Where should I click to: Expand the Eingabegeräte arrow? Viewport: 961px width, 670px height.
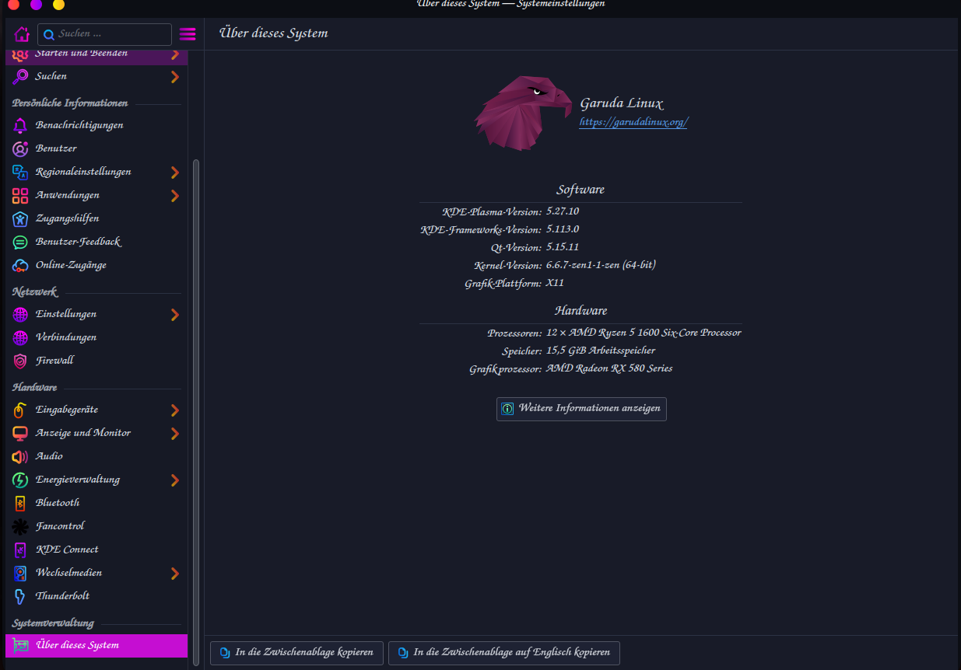(x=175, y=410)
